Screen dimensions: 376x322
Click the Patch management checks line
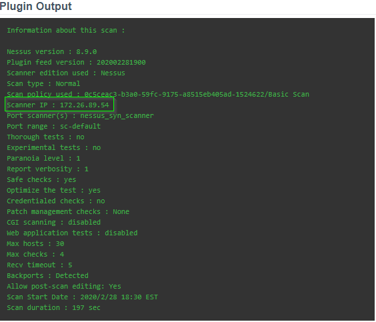(x=68, y=212)
